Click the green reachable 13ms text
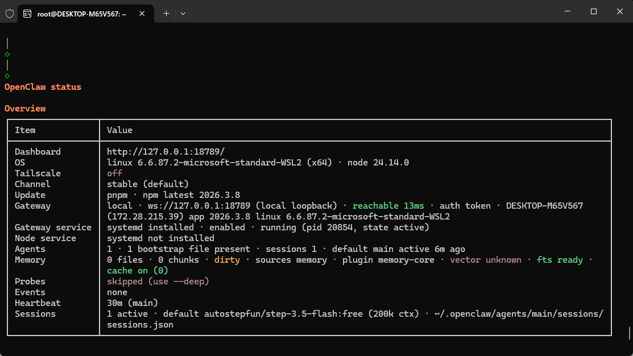The width and height of the screenshot is (633, 356). click(x=388, y=206)
